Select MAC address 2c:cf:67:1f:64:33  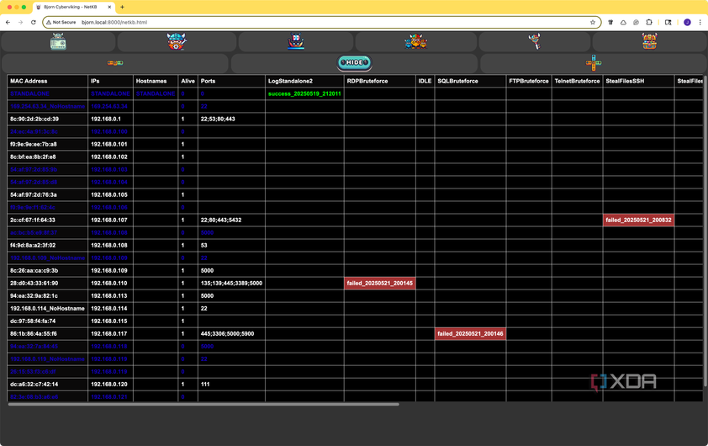coord(47,220)
